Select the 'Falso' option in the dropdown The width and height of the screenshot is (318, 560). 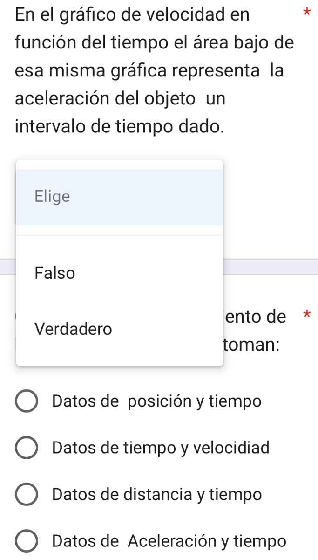click(x=55, y=273)
